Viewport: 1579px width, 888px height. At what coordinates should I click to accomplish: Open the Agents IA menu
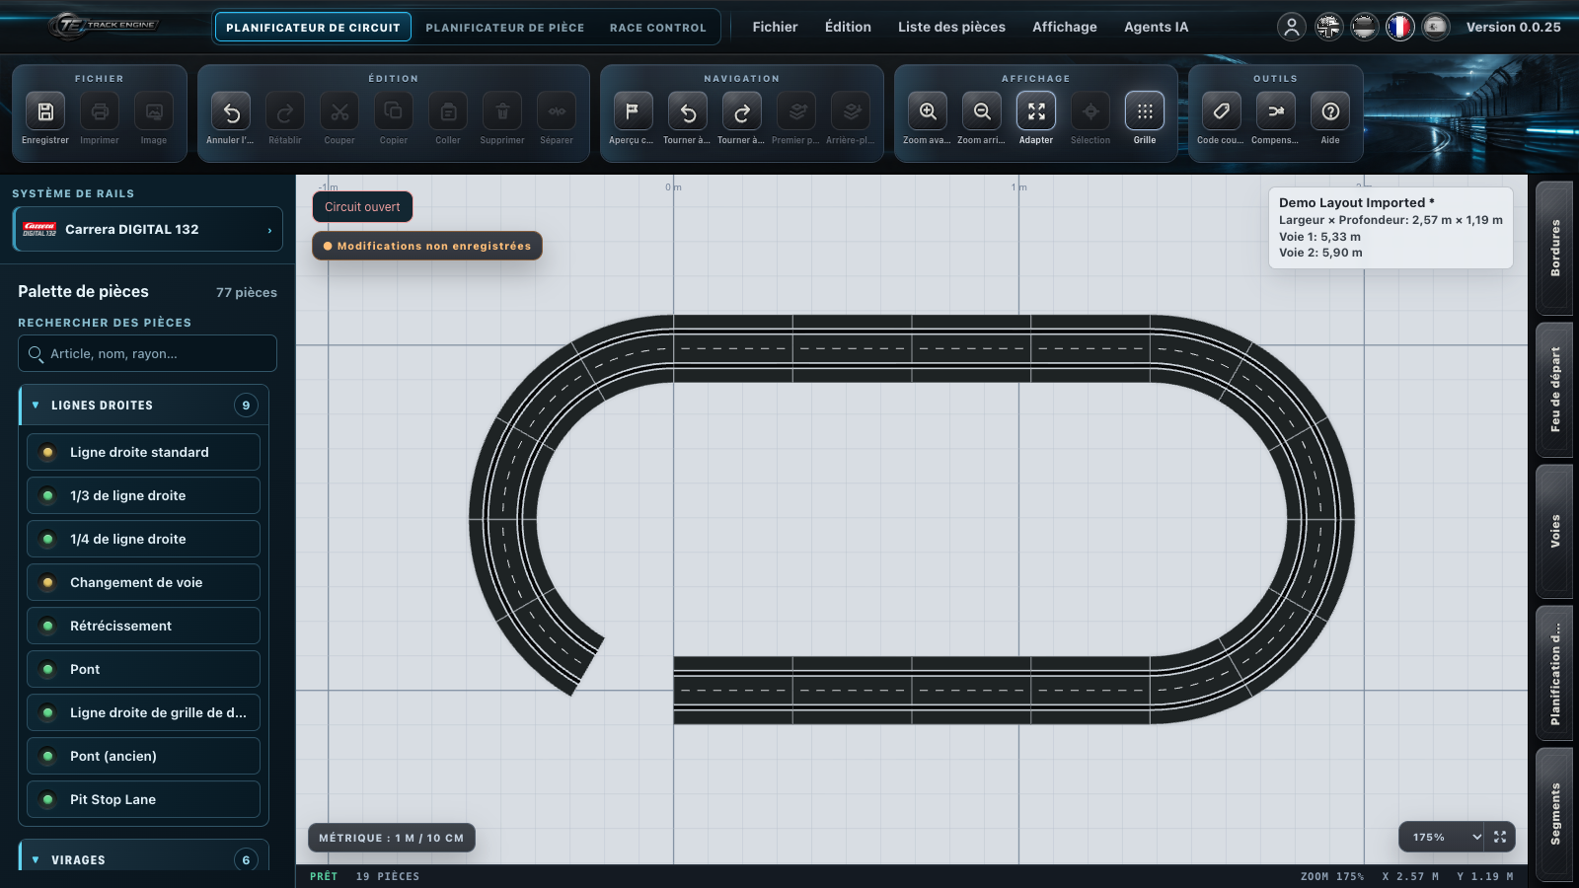tap(1156, 27)
